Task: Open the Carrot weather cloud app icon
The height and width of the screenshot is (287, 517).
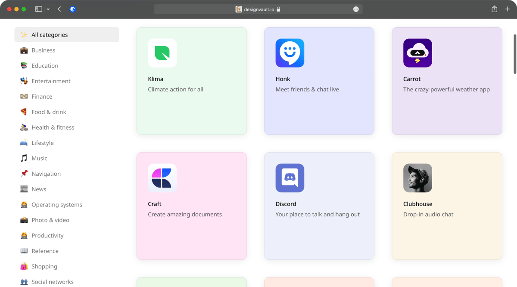Action: 417,53
